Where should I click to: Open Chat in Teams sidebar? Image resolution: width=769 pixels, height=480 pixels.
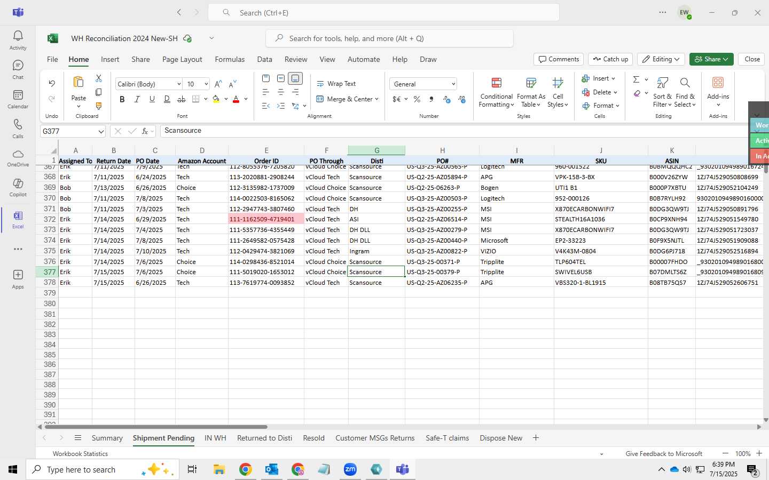point(18,69)
